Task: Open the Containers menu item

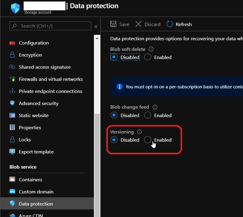Action: pos(30,180)
